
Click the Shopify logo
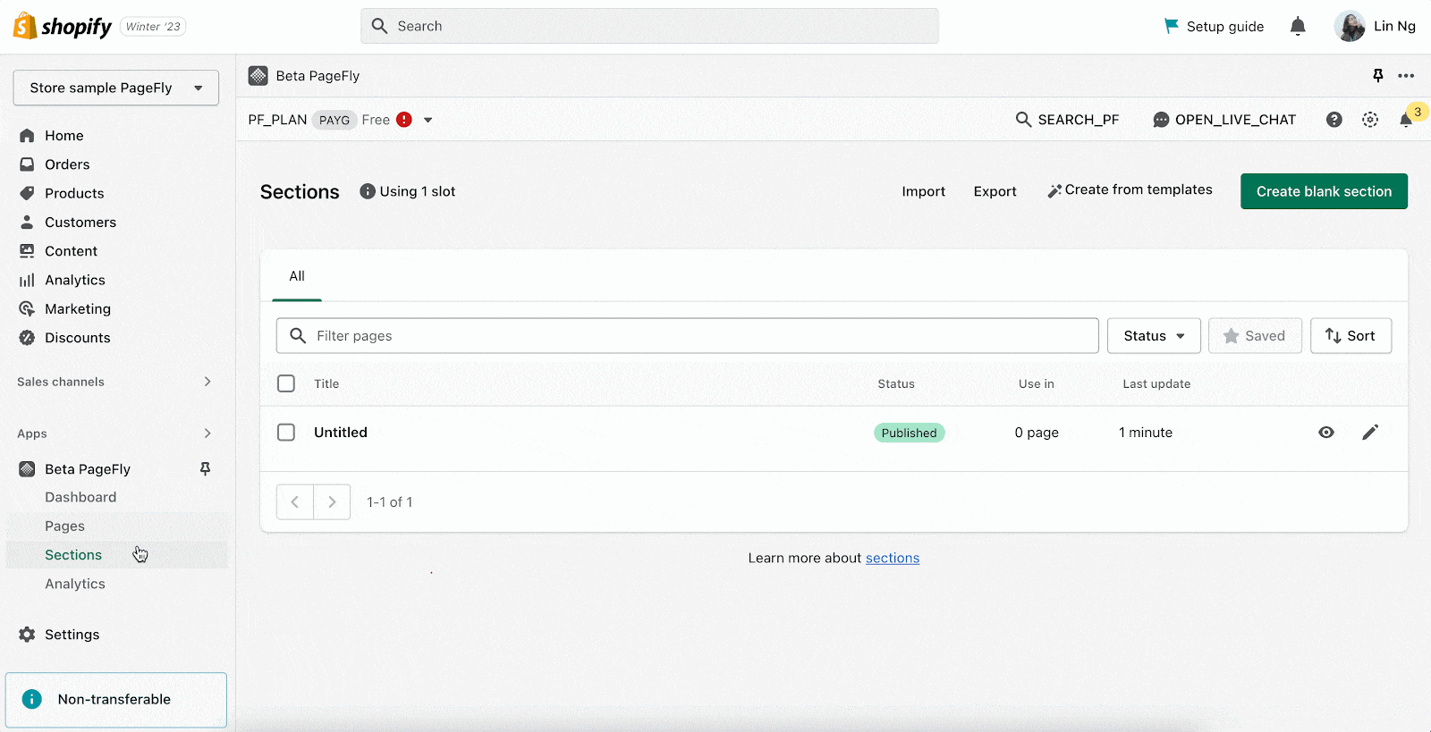[63, 26]
